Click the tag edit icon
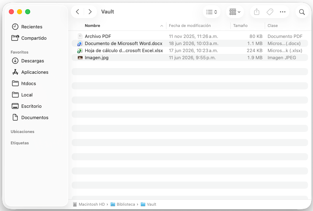313x211 pixels. tap(270, 12)
